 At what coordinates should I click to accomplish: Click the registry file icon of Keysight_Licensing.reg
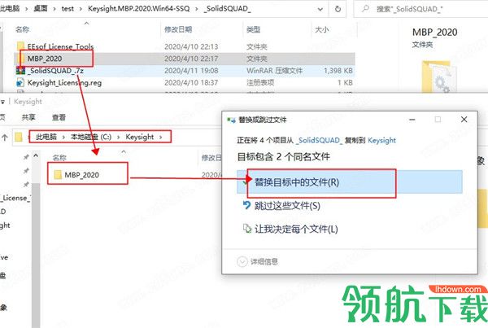point(20,83)
